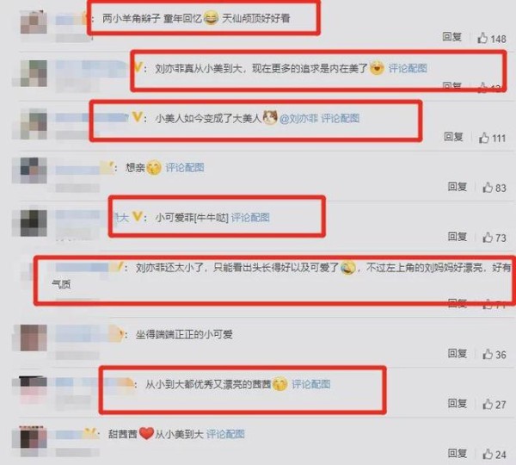Screen dimensions: 516x465
Task: Open 评论配图 in the 甜茜茜 comment
Action: pos(225,434)
